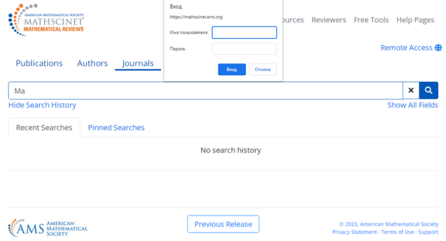Click the Remote Access globe icon
446x241 pixels.
438,48
